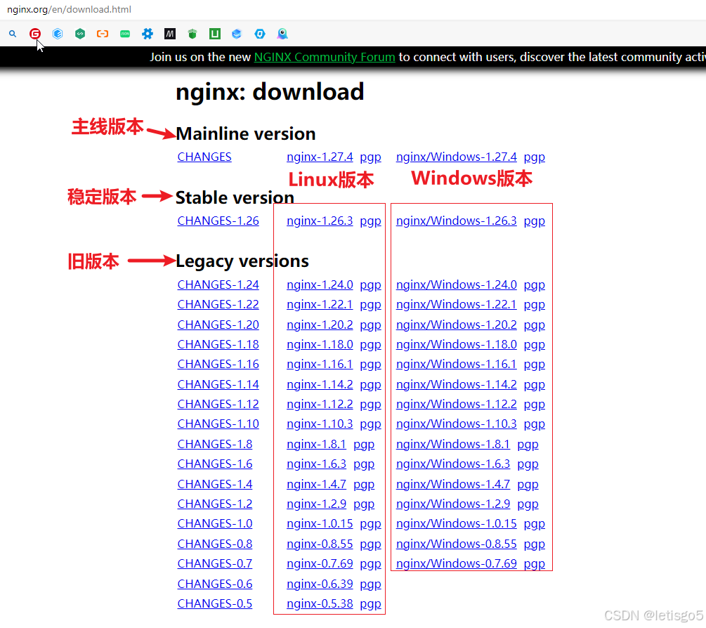Download nginx/Windows-1.16.1
706x628 pixels.
pyautogui.click(x=457, y=364)
